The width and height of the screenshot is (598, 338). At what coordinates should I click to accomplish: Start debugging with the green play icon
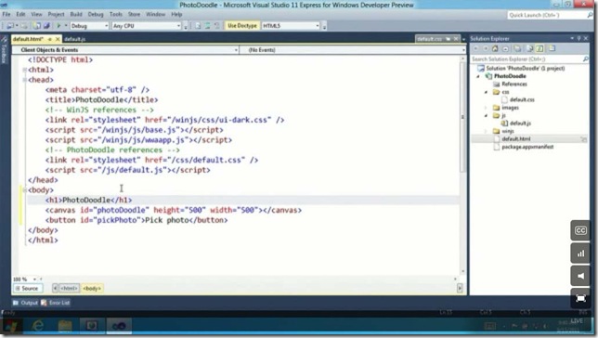58,26
